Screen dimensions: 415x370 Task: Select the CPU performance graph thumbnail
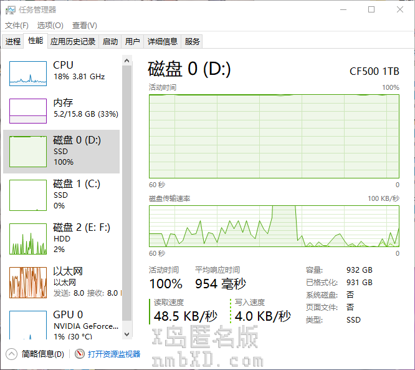point(28,74)
